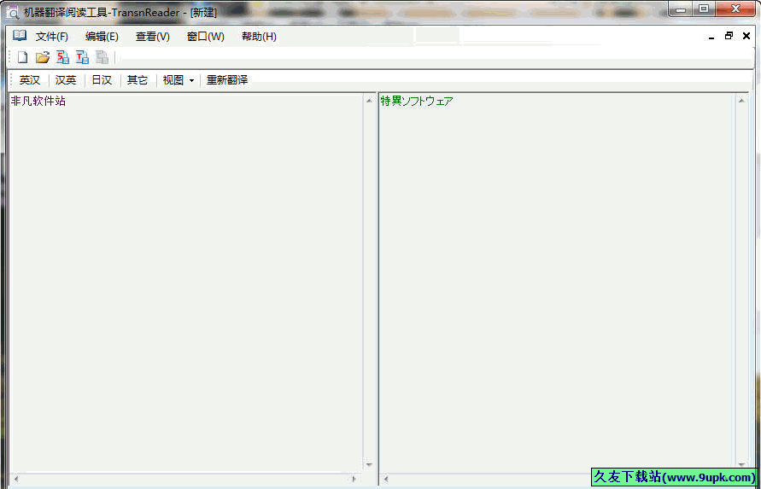The width and height of the screenshot is (761, 489).
Task: Click the 其它 languages button
Action: coord(138,80)
